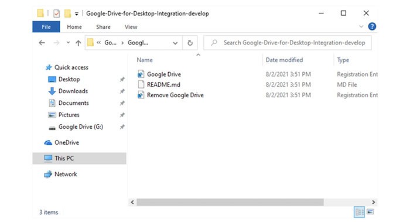Screen dimensions: 410x222
Task: Refresh the current folder view
Action: pos(190,43)
